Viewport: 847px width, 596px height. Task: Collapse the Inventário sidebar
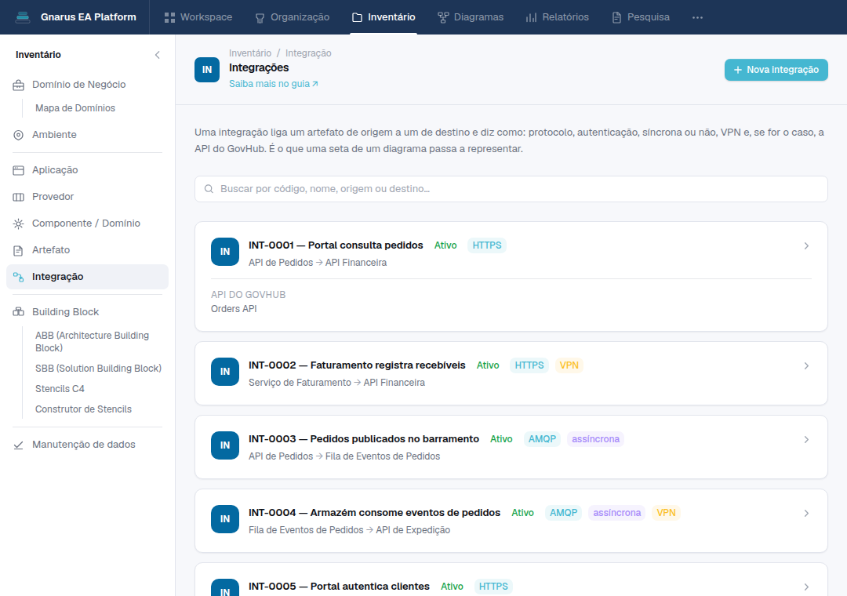tap(157, 55)
